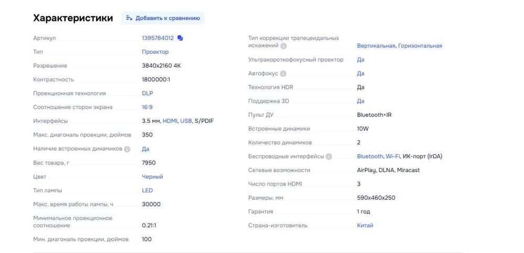Click info icon beside Наличие встроенных динамиков

[127, 149]
